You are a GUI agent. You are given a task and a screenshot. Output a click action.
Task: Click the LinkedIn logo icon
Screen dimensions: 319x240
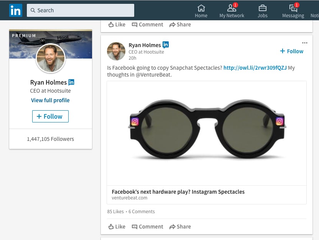point(16,10)
